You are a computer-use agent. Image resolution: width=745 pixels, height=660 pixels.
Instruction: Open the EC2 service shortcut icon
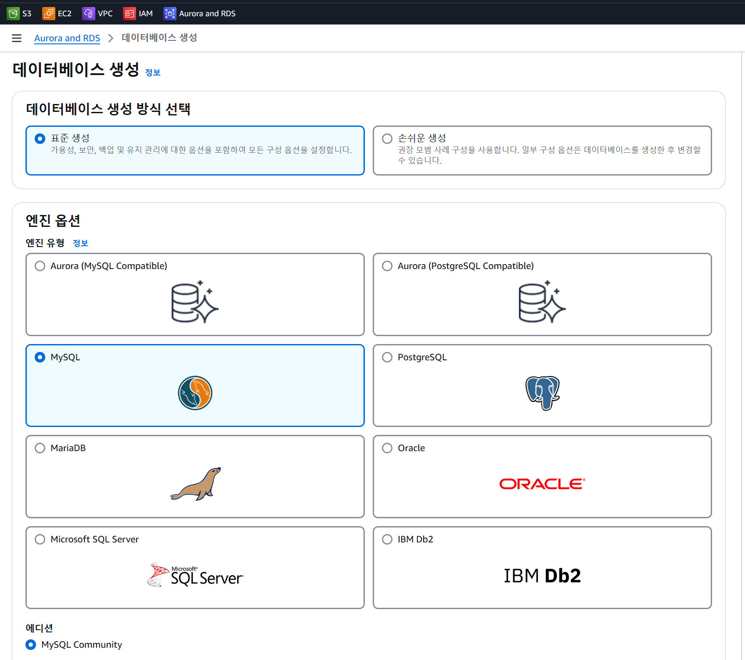pos(48,13)
